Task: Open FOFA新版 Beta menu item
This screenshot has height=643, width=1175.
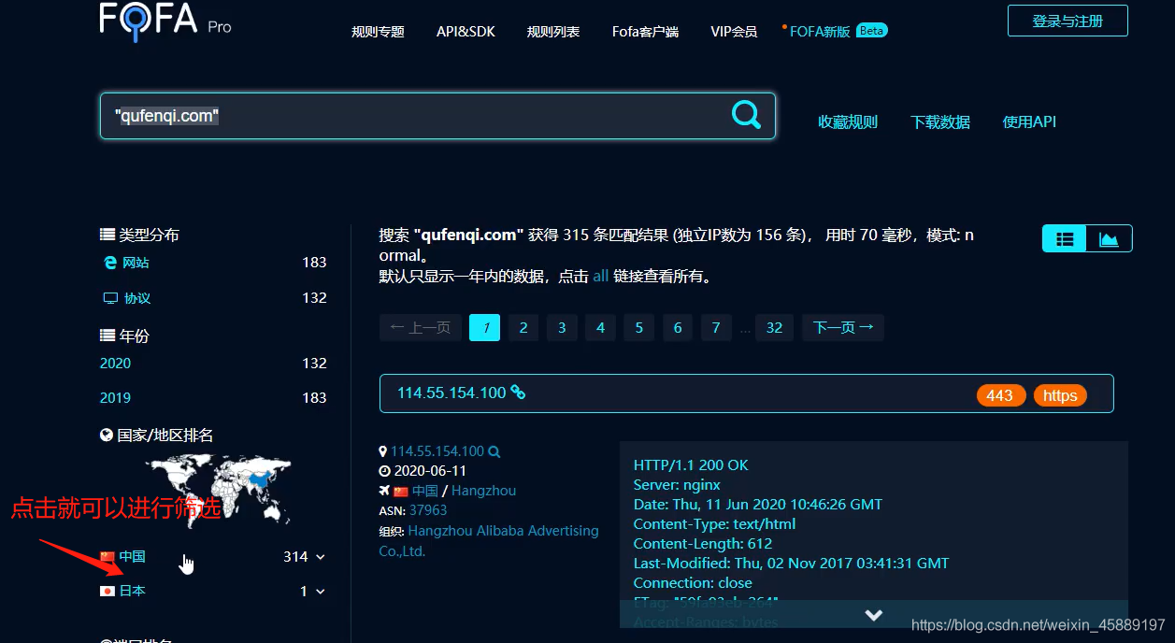Action: point(836,31)
